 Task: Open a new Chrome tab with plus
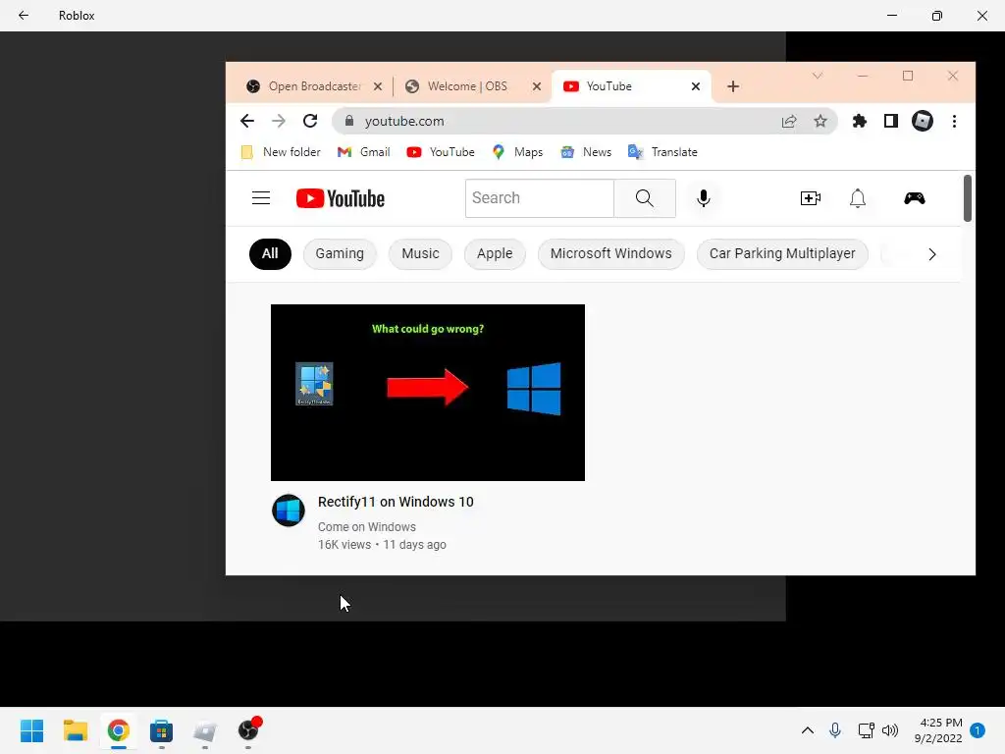[733, 86]
